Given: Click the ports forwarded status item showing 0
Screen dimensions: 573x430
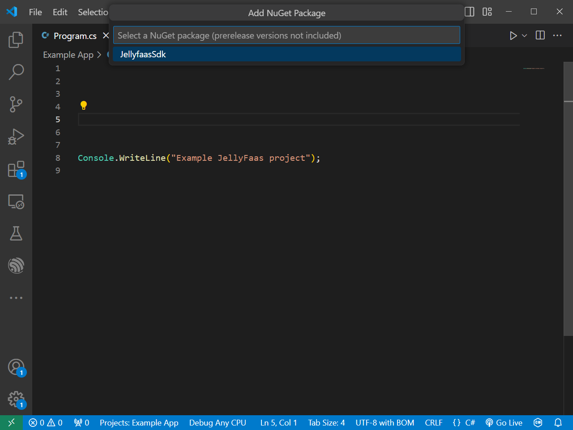Looking at the screenshot, I should click(x=81, y=422).
